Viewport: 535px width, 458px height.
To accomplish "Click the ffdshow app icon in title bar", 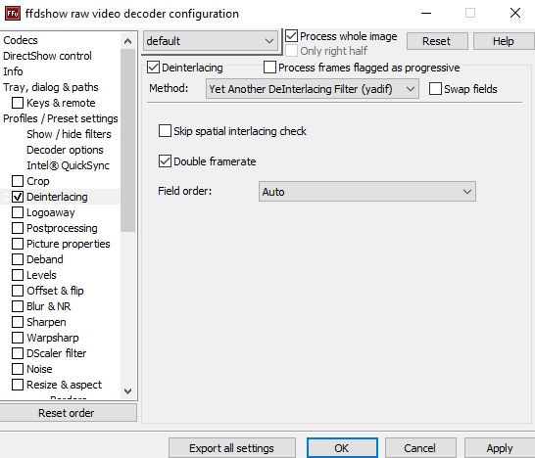I will (x=13, y=14).
